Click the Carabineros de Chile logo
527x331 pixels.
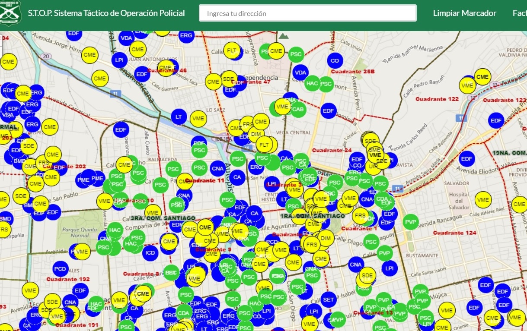click(10, 12)
